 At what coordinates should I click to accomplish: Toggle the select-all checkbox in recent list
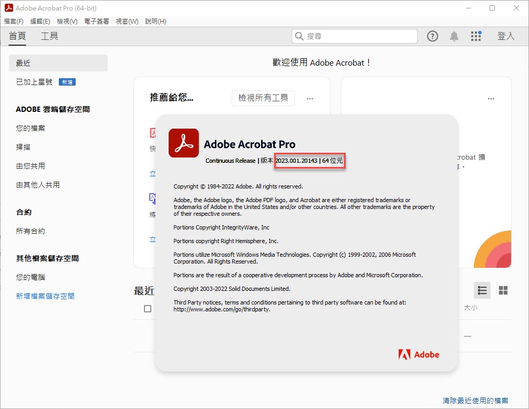(148, 309)
